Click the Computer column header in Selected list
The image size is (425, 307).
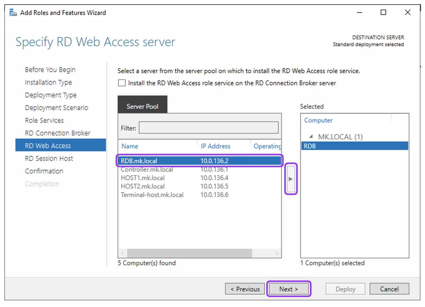(318, 120)
